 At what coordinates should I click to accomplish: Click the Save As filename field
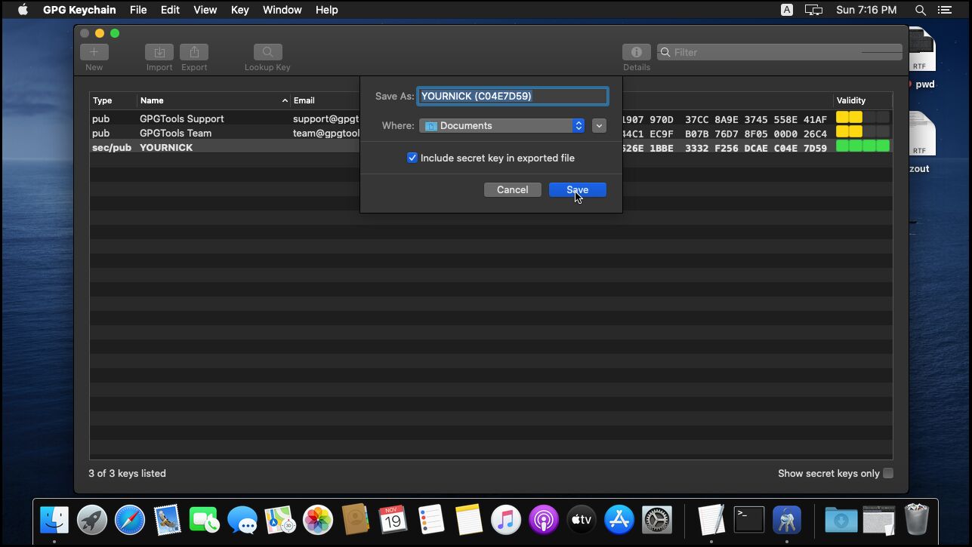pyautogui.click(x=512, y=96)
